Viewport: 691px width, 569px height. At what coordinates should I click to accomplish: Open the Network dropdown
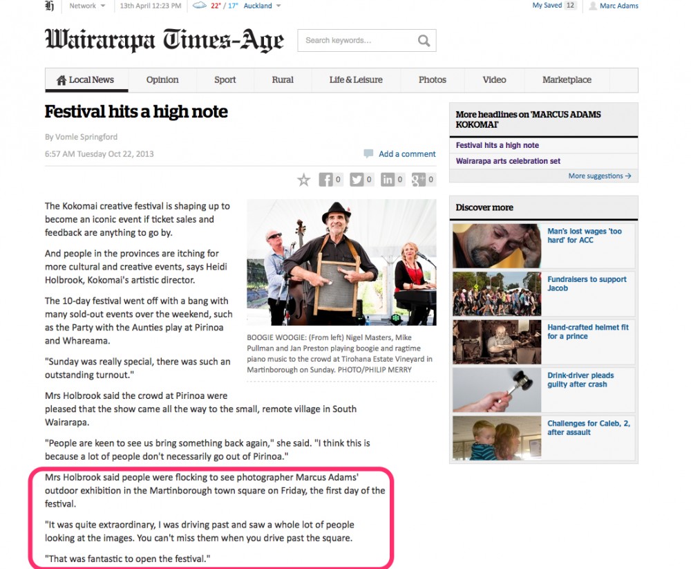point(87,6)
